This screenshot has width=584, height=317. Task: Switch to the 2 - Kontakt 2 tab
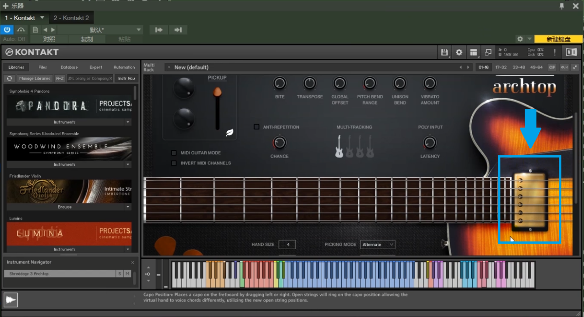pyautogui.click(x=71, y=18)
